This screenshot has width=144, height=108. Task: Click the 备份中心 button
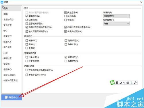point(12,97)
